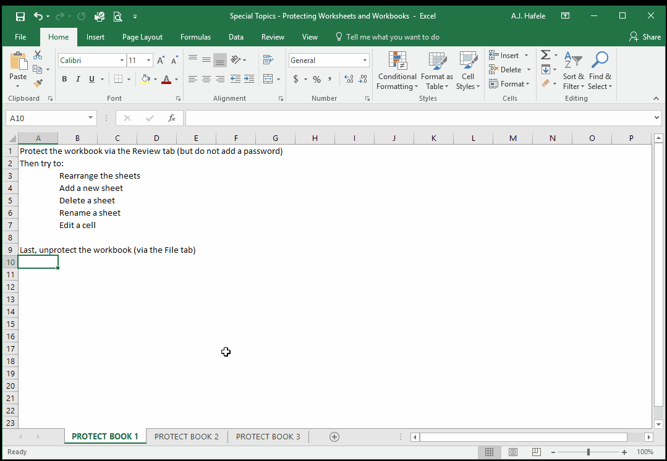667x461 pixels.
Task: Toggle Bold formatting
Action: (64, 79)
